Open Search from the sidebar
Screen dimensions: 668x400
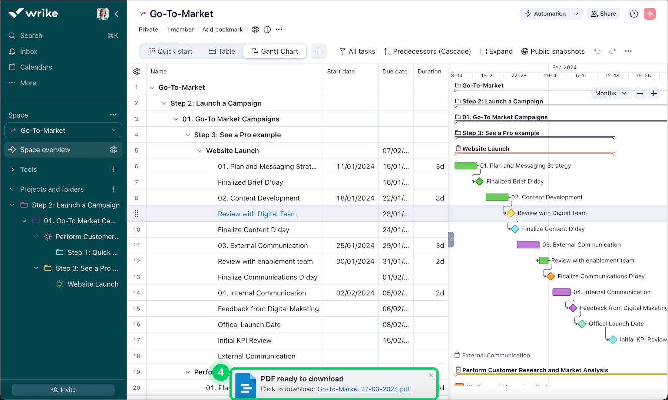click(31, 36)
